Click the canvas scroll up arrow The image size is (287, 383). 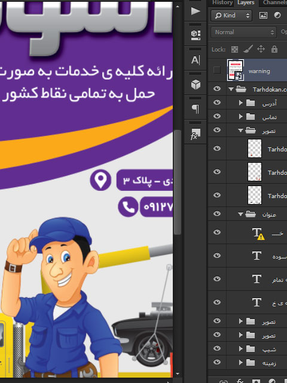pos(178,7)
